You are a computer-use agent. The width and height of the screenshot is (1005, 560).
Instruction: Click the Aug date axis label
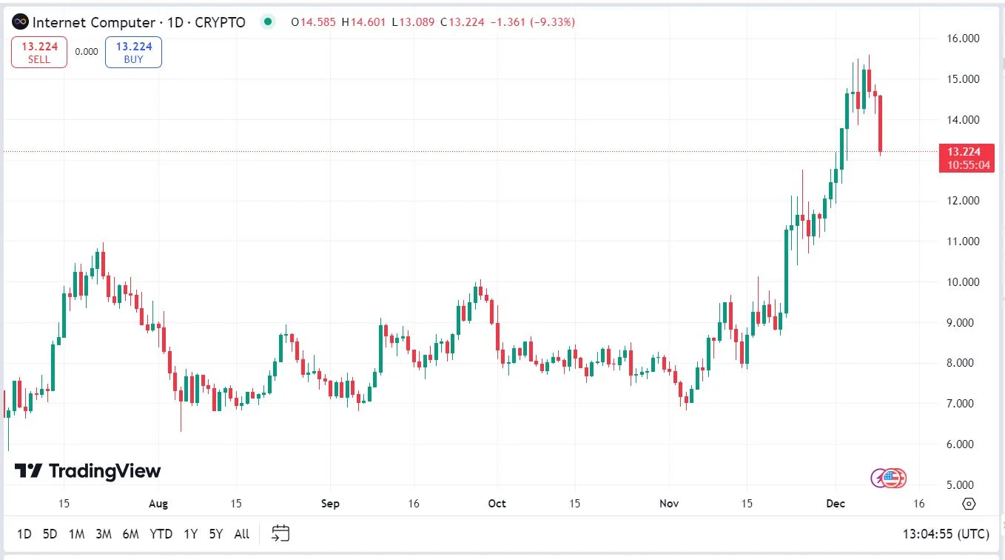click(x=158, y=504)
